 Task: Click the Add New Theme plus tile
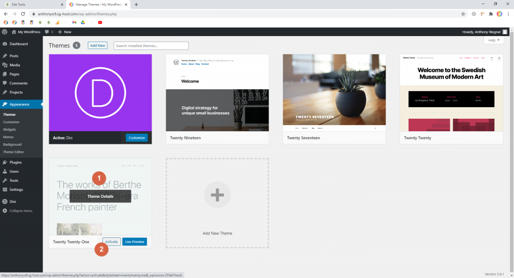coord(217,203)
